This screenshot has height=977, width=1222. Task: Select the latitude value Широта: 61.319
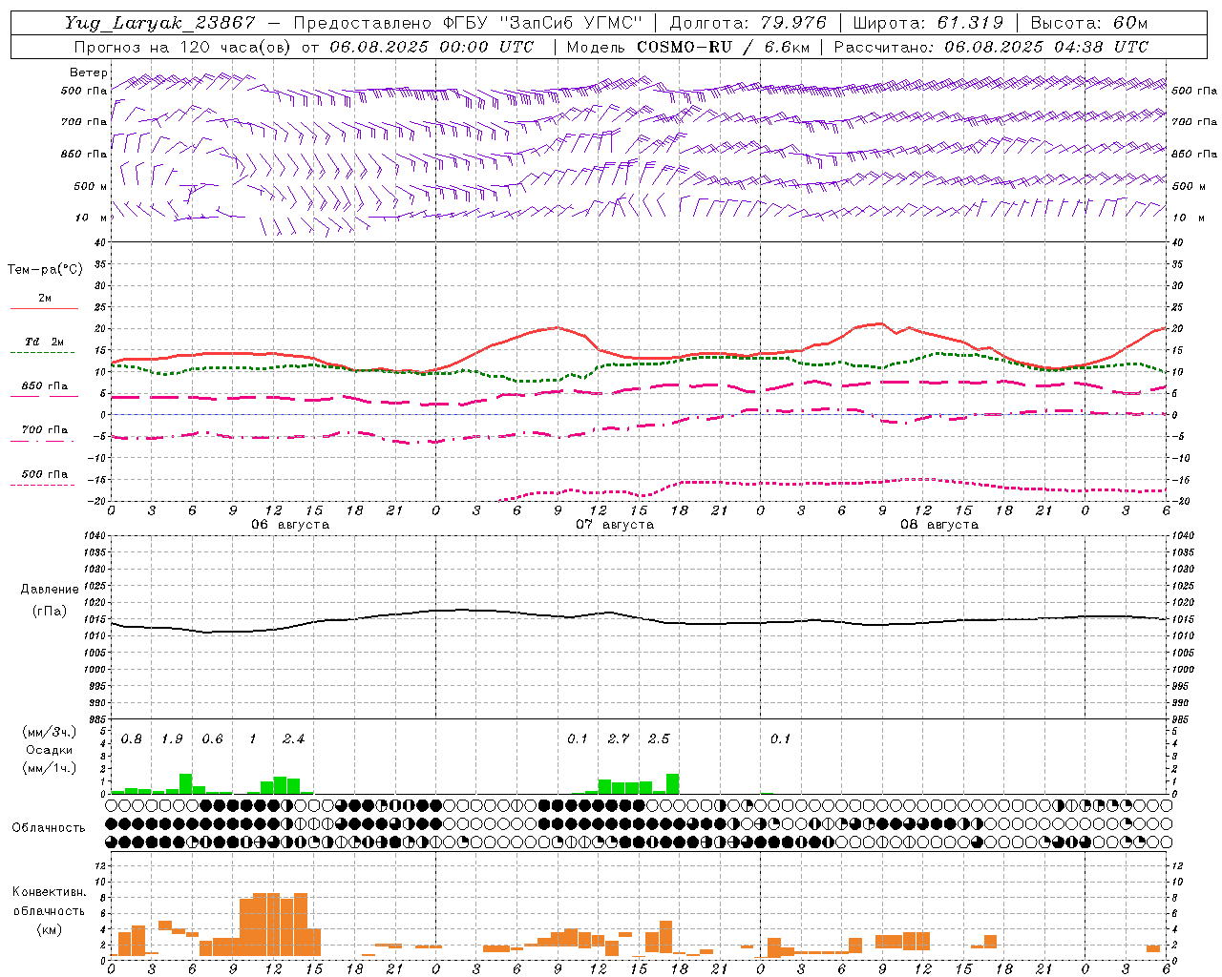click(928, 23)
